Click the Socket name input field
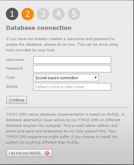 tap(72, 87)
